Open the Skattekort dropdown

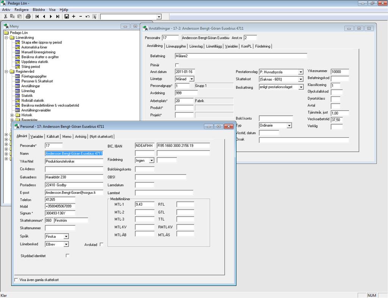click(300, 79)
